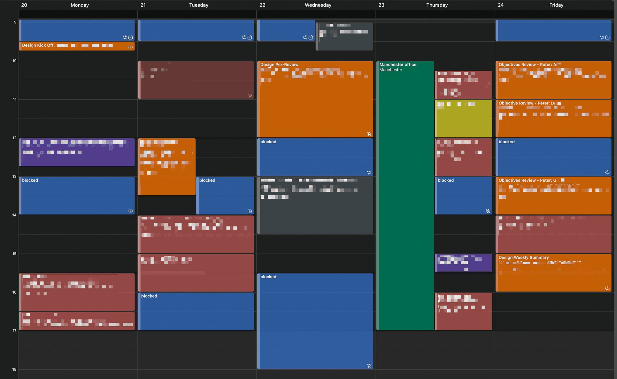Click recurring icon on Friday noon blocked event
This screenshot has width=617, height=379.
pyautogui.click(x=607, y=172)
